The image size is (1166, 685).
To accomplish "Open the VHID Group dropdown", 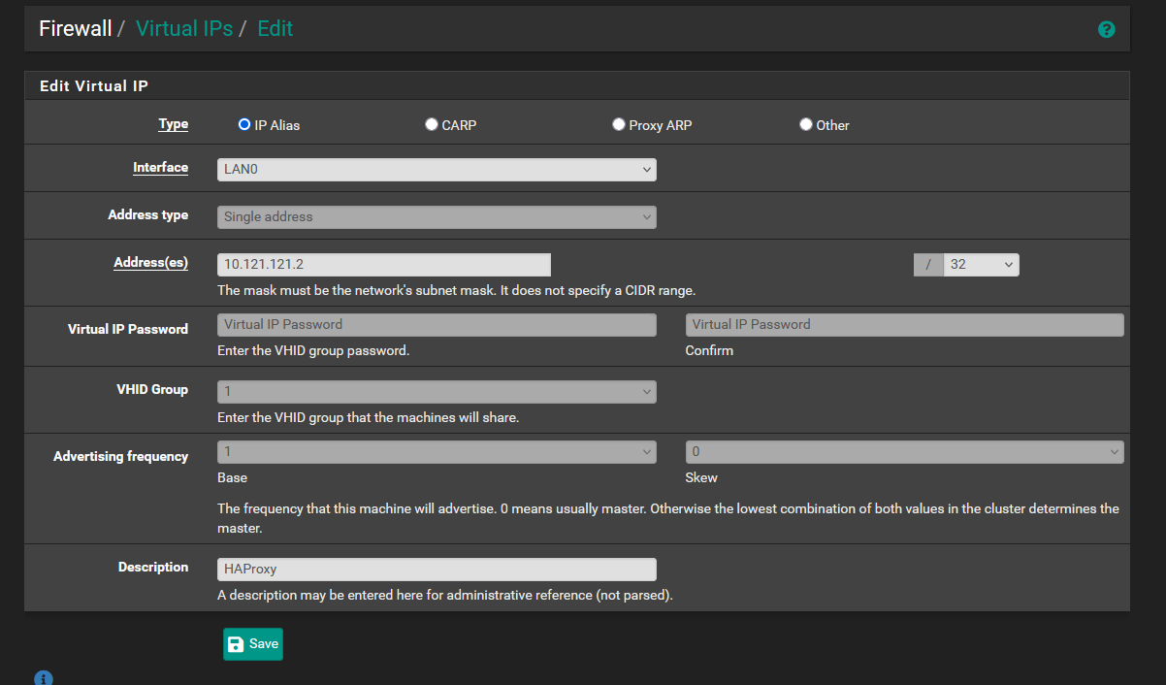I will click(x=437, y=392).
